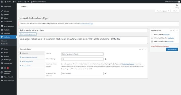Image resolution: width=181 pixels, height=95 pixels.
Task: Click the Benutzer user icon
Action: (x=2, y=56)
